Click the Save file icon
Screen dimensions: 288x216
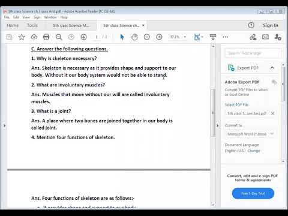(x=9, y=37)
